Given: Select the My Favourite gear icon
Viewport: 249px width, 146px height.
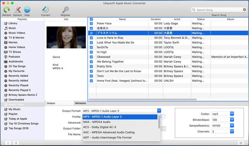Looking at the screenshot, I should (6, 71).
